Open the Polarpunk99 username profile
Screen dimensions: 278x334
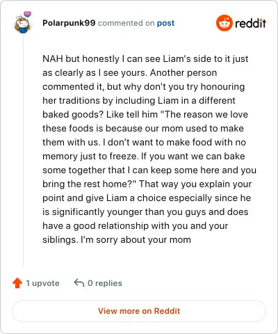[x=69, y=23]
